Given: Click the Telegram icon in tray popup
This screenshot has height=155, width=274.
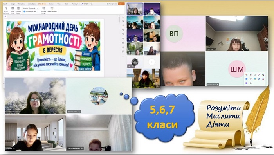Looking at the screenshot, I should (259, 79).
